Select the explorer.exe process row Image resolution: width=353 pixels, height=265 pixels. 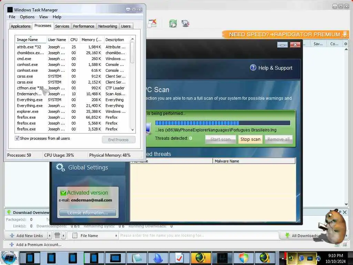click(x=72, y=111)
